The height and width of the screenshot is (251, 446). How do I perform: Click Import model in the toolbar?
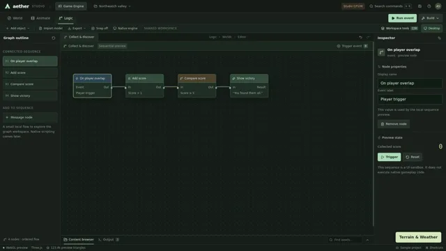[x=51, y=28]
